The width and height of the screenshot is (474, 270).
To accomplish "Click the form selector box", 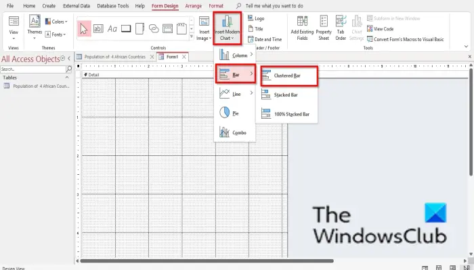I will pos(79,66).
